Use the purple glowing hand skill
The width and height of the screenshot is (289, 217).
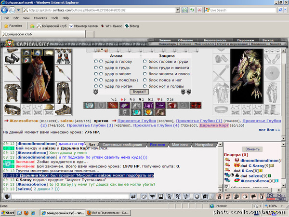(x=148, y=105)
